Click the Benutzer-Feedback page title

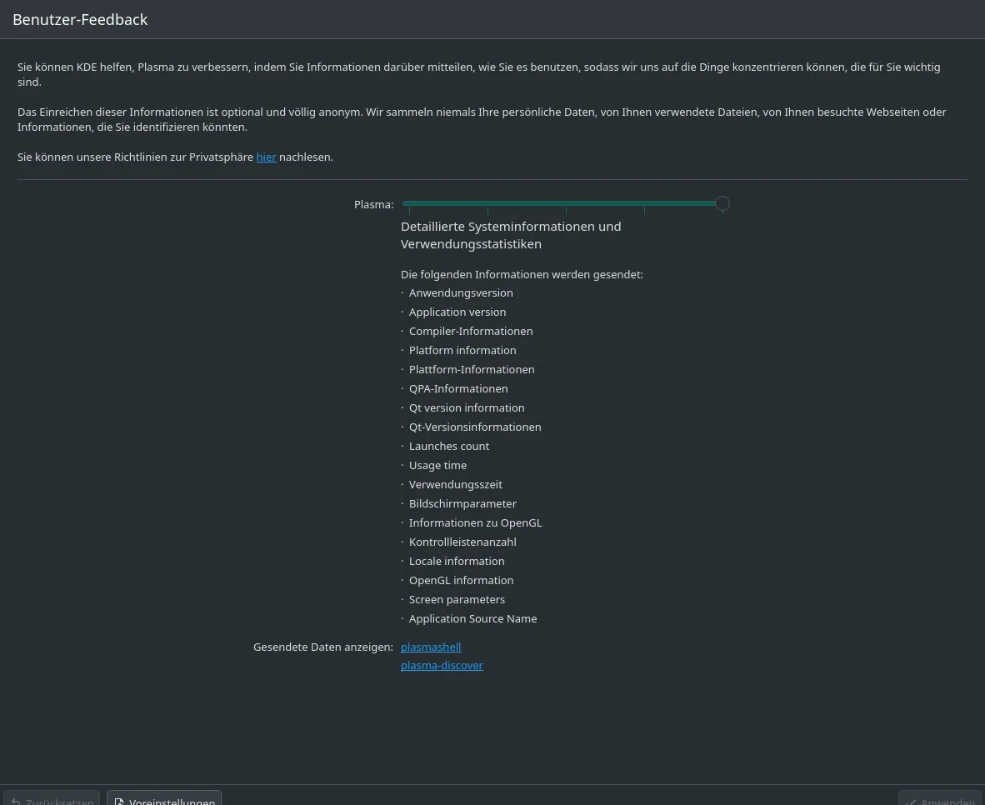click(x=80, y=20)
